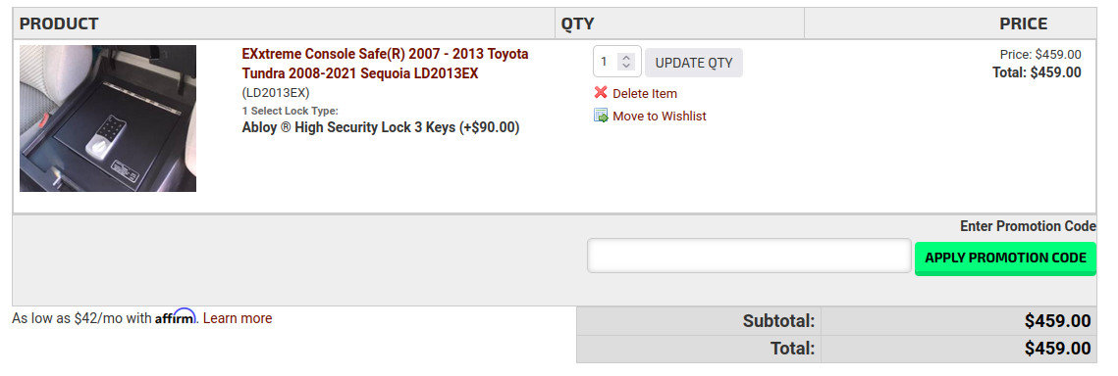The height and width of the screenshot is (376, 1118).
Task: Click the UPDATE QTY button
Action: coord(694,63)
